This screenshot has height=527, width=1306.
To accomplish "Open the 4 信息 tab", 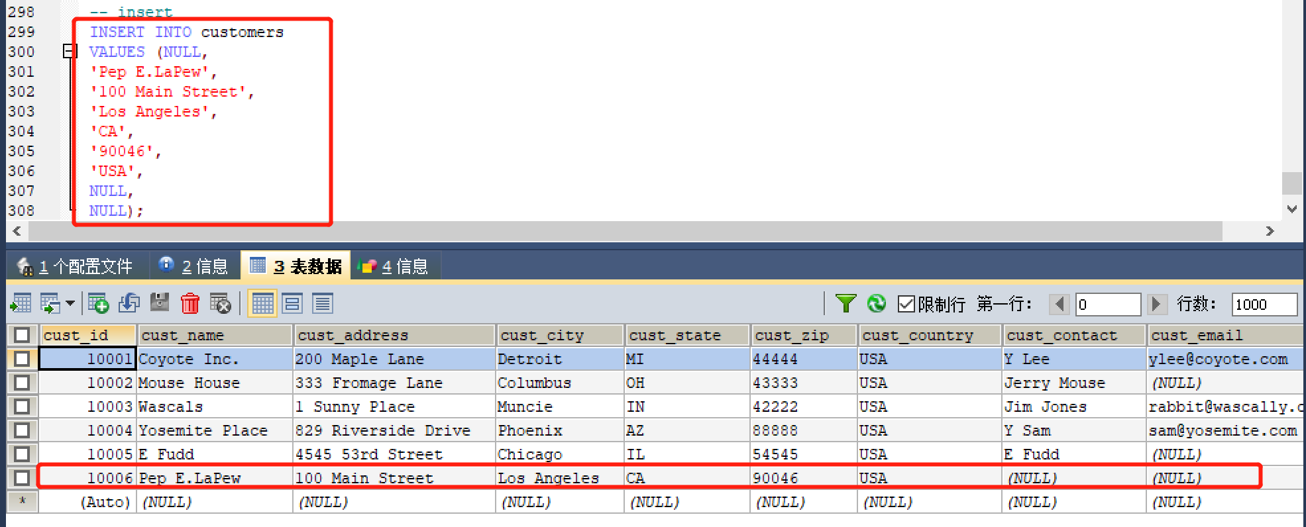I will click(394, 266).
